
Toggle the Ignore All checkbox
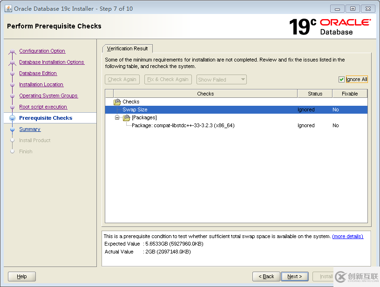tap(341, 80)
